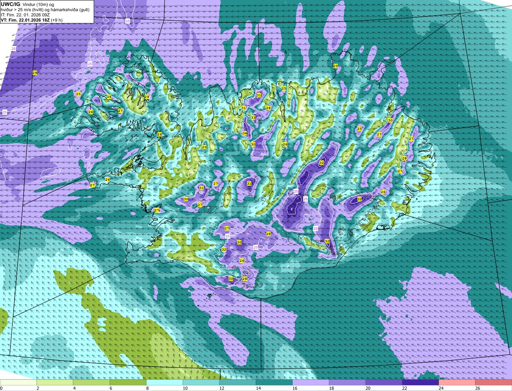
Task: Click the "IT: Fim. 22. 01. 2026 09Z" line
Action: [25, 14]
